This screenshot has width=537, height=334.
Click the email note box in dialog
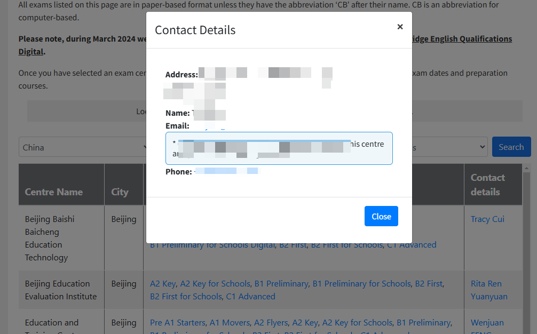[x=279, y=148]
